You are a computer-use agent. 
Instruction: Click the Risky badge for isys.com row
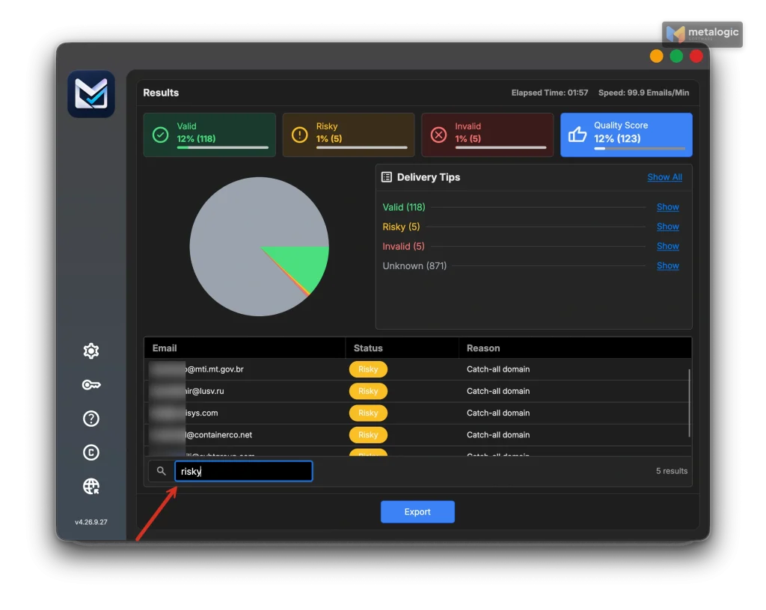coord(368,413)
